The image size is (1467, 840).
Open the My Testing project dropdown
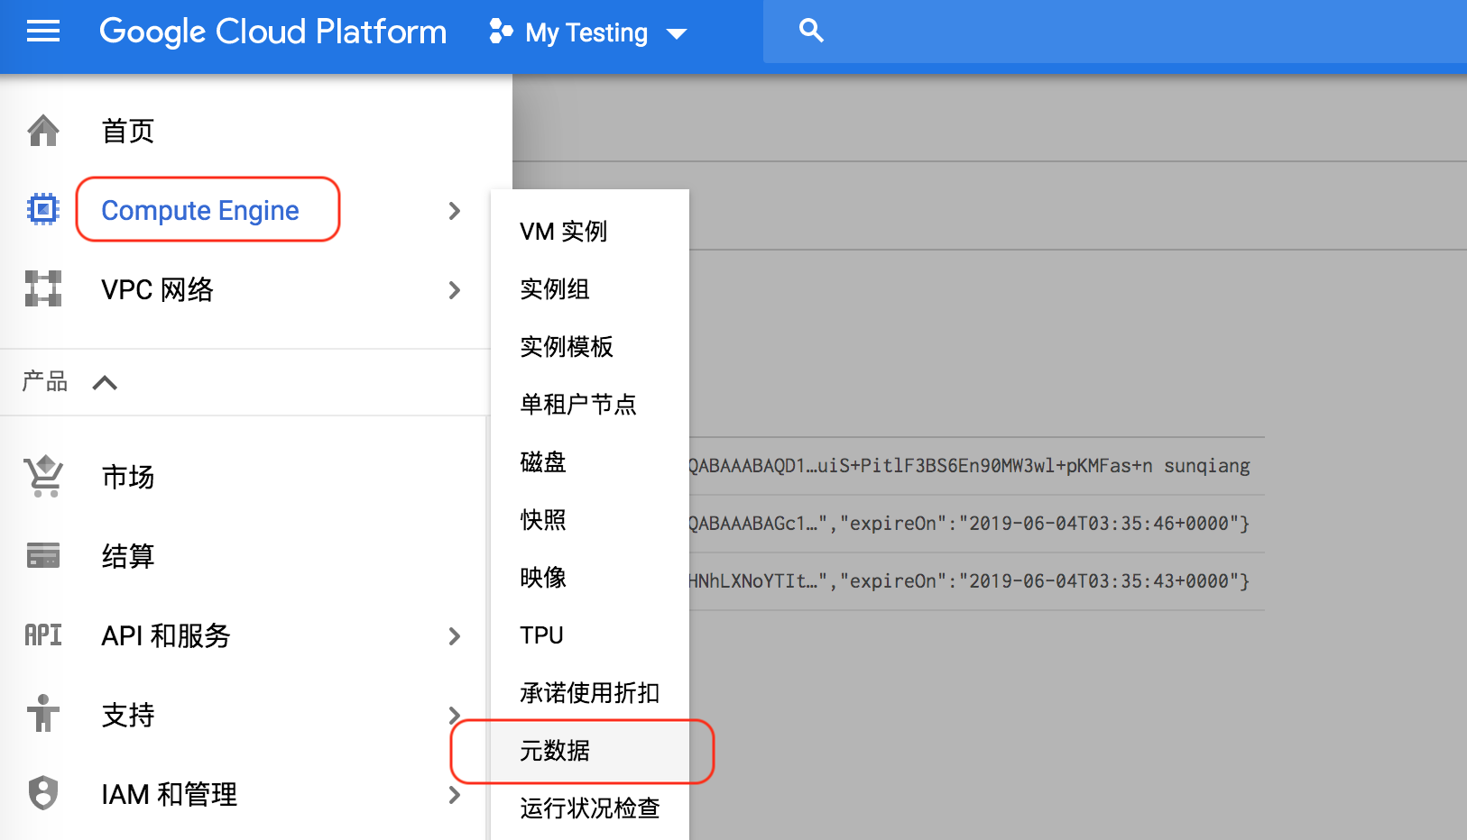pos(586,32)
